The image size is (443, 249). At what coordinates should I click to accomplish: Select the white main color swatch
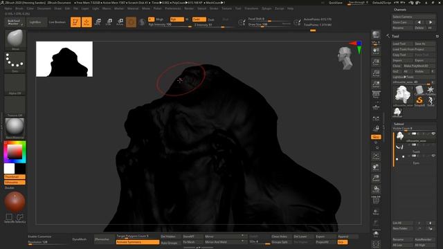(x=9, y=169)
